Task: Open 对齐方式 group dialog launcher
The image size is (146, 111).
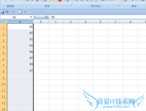Action: click(119, 6)
